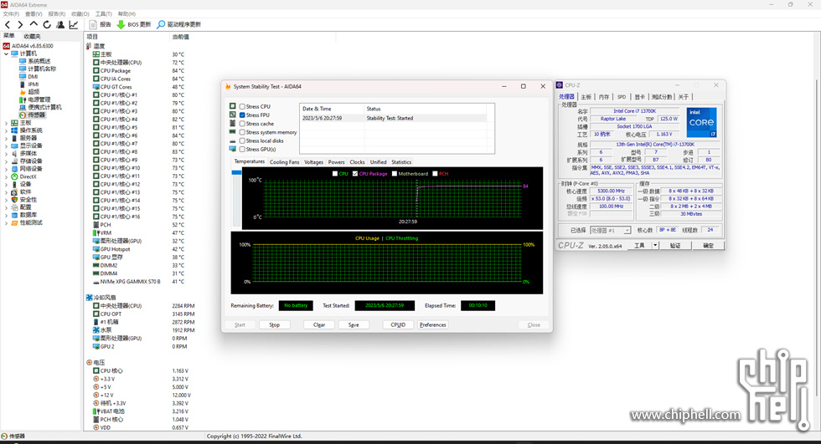Enable the Stress GPU(s) checkbox
Image resolution: width=821 pixels, height=444 pixels.
click(x=242, y=149)
